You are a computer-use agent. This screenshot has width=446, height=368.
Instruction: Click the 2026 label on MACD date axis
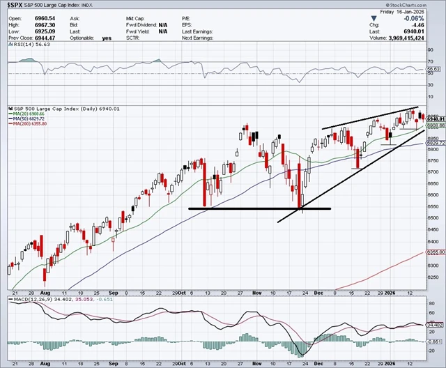[x=390, y=364]
